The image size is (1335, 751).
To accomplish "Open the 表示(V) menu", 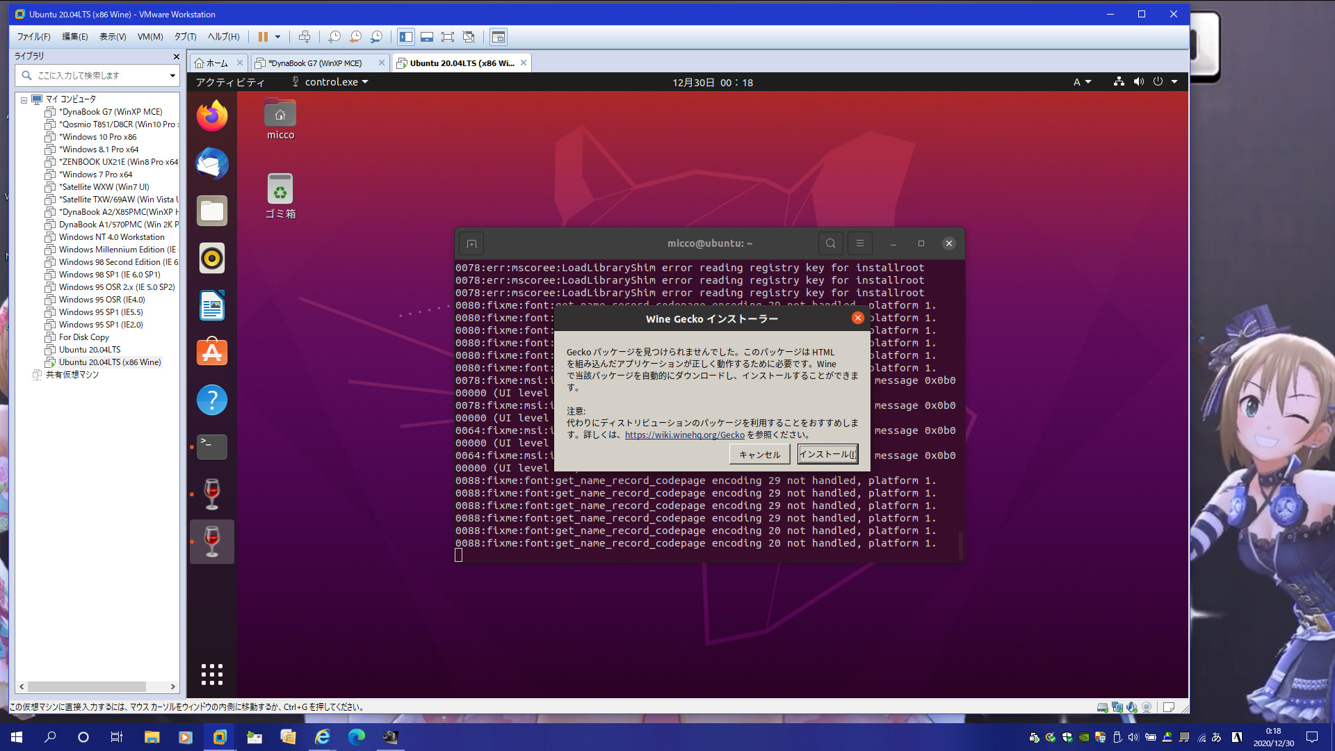I will (x=112, y=37).
